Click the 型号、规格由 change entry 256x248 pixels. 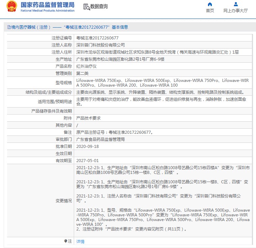(163, 217)
